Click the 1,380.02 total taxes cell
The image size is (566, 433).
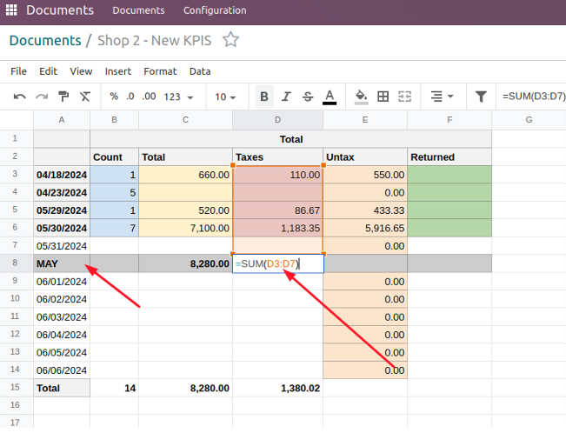point(277,388)
